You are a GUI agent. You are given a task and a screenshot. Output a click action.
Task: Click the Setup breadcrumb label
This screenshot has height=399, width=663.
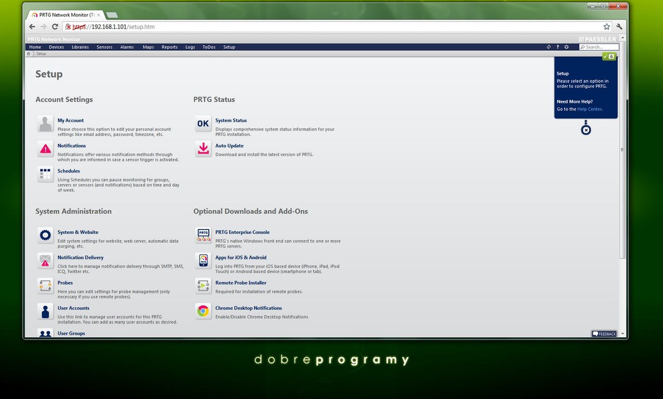41,54
